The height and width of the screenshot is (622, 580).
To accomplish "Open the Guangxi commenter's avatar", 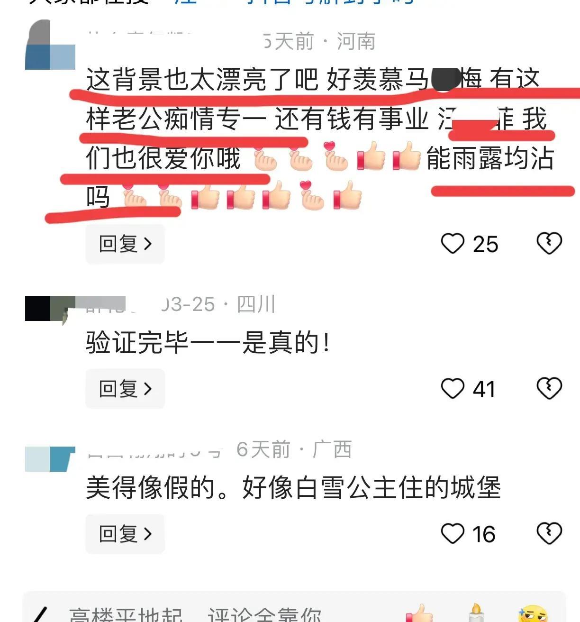I will coord(50,459).
